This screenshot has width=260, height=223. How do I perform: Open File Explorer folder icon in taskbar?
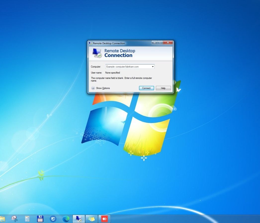(x=2, y=219)
